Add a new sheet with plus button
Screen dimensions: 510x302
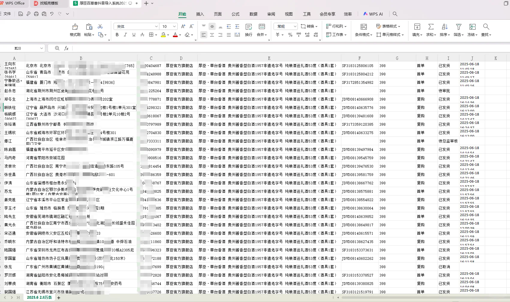coord(59,298)
